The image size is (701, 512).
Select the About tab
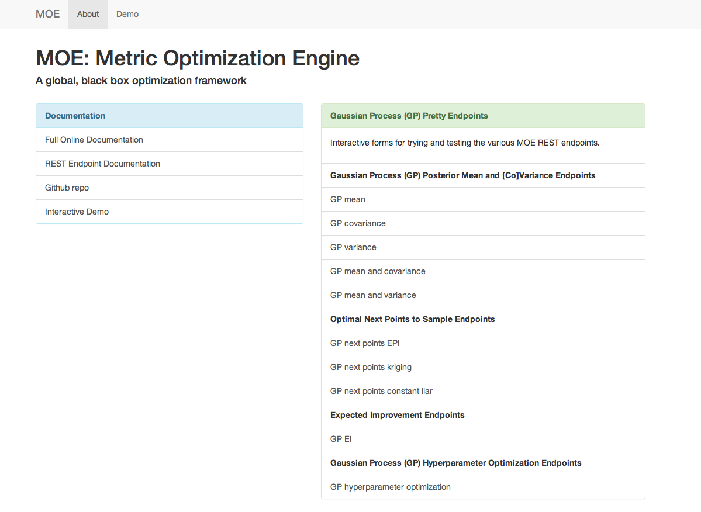[x=88, y=14]
